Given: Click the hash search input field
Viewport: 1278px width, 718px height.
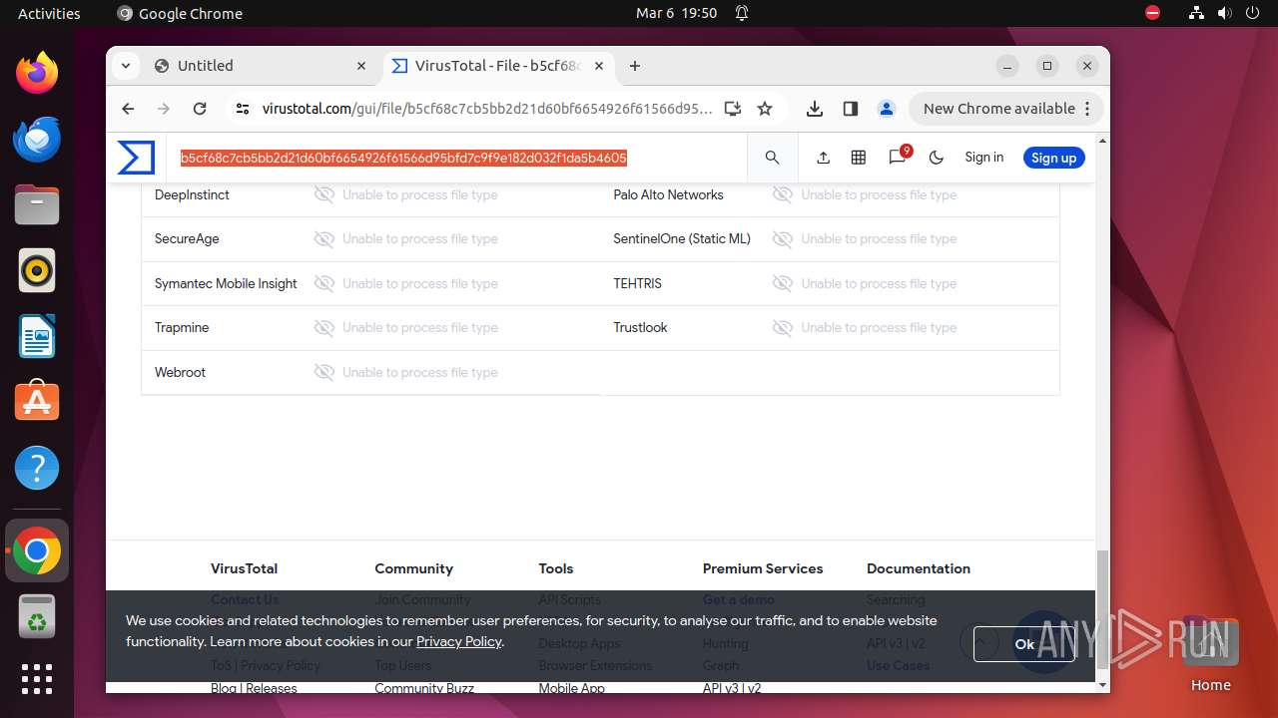Looking at the screenshot, I should coord(456,158).
